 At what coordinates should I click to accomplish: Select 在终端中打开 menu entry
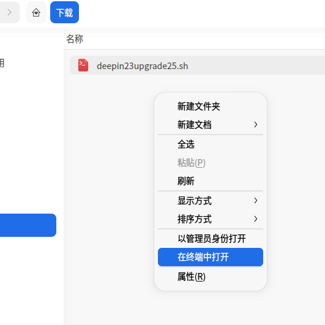(x=211, y=257)
